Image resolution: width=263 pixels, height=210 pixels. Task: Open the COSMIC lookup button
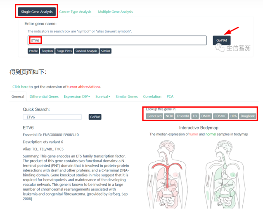pyautogui.click(x=220, y=116)
